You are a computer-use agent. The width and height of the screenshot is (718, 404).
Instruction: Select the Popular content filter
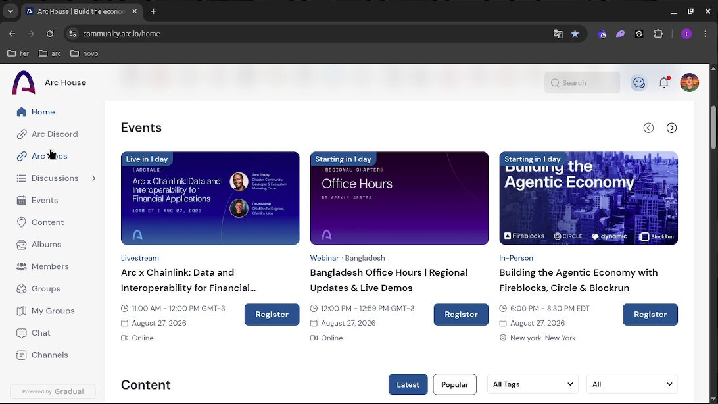[455, 384]
